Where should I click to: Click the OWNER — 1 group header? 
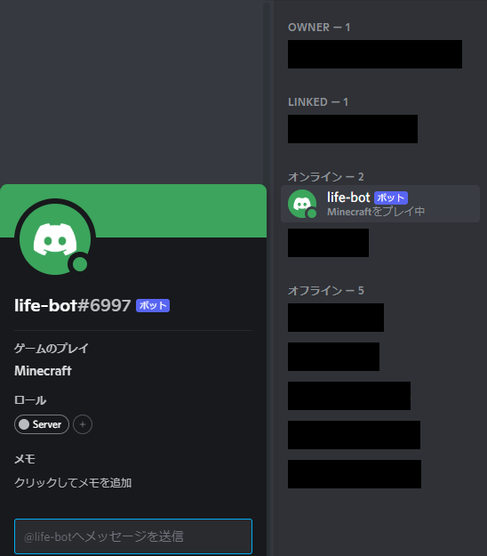319,28
